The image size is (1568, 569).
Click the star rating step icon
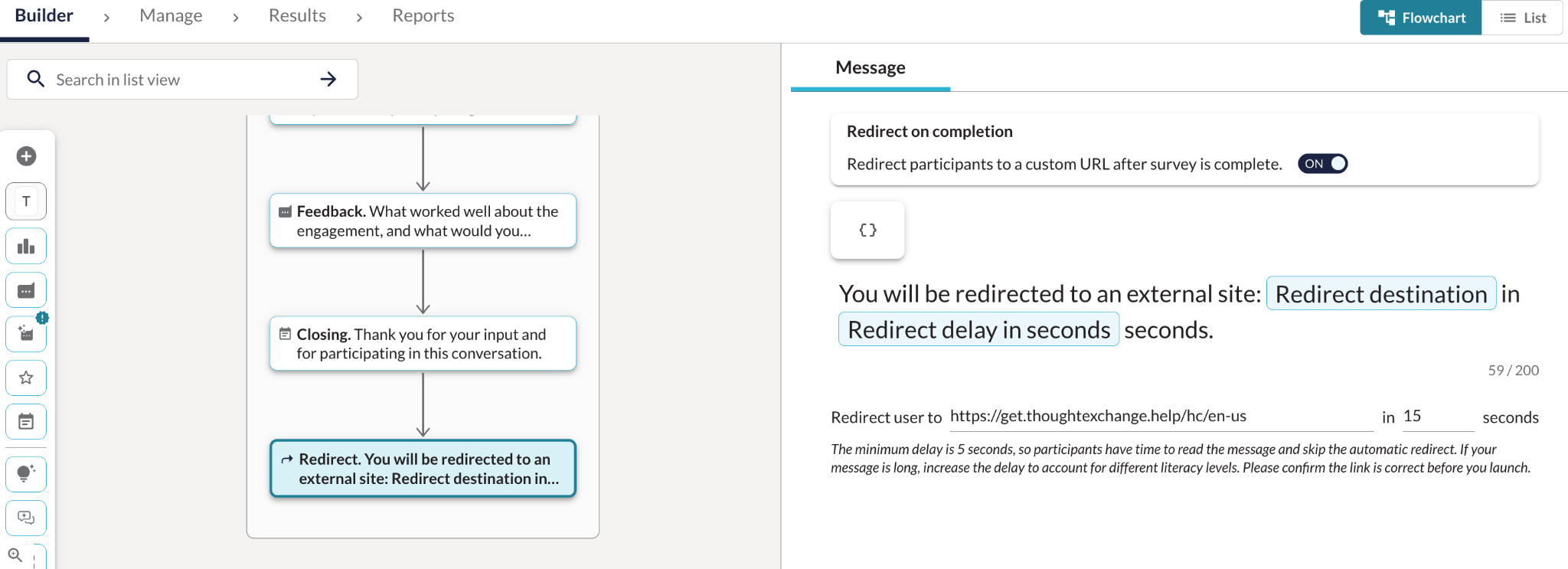[x=26, y=378]
